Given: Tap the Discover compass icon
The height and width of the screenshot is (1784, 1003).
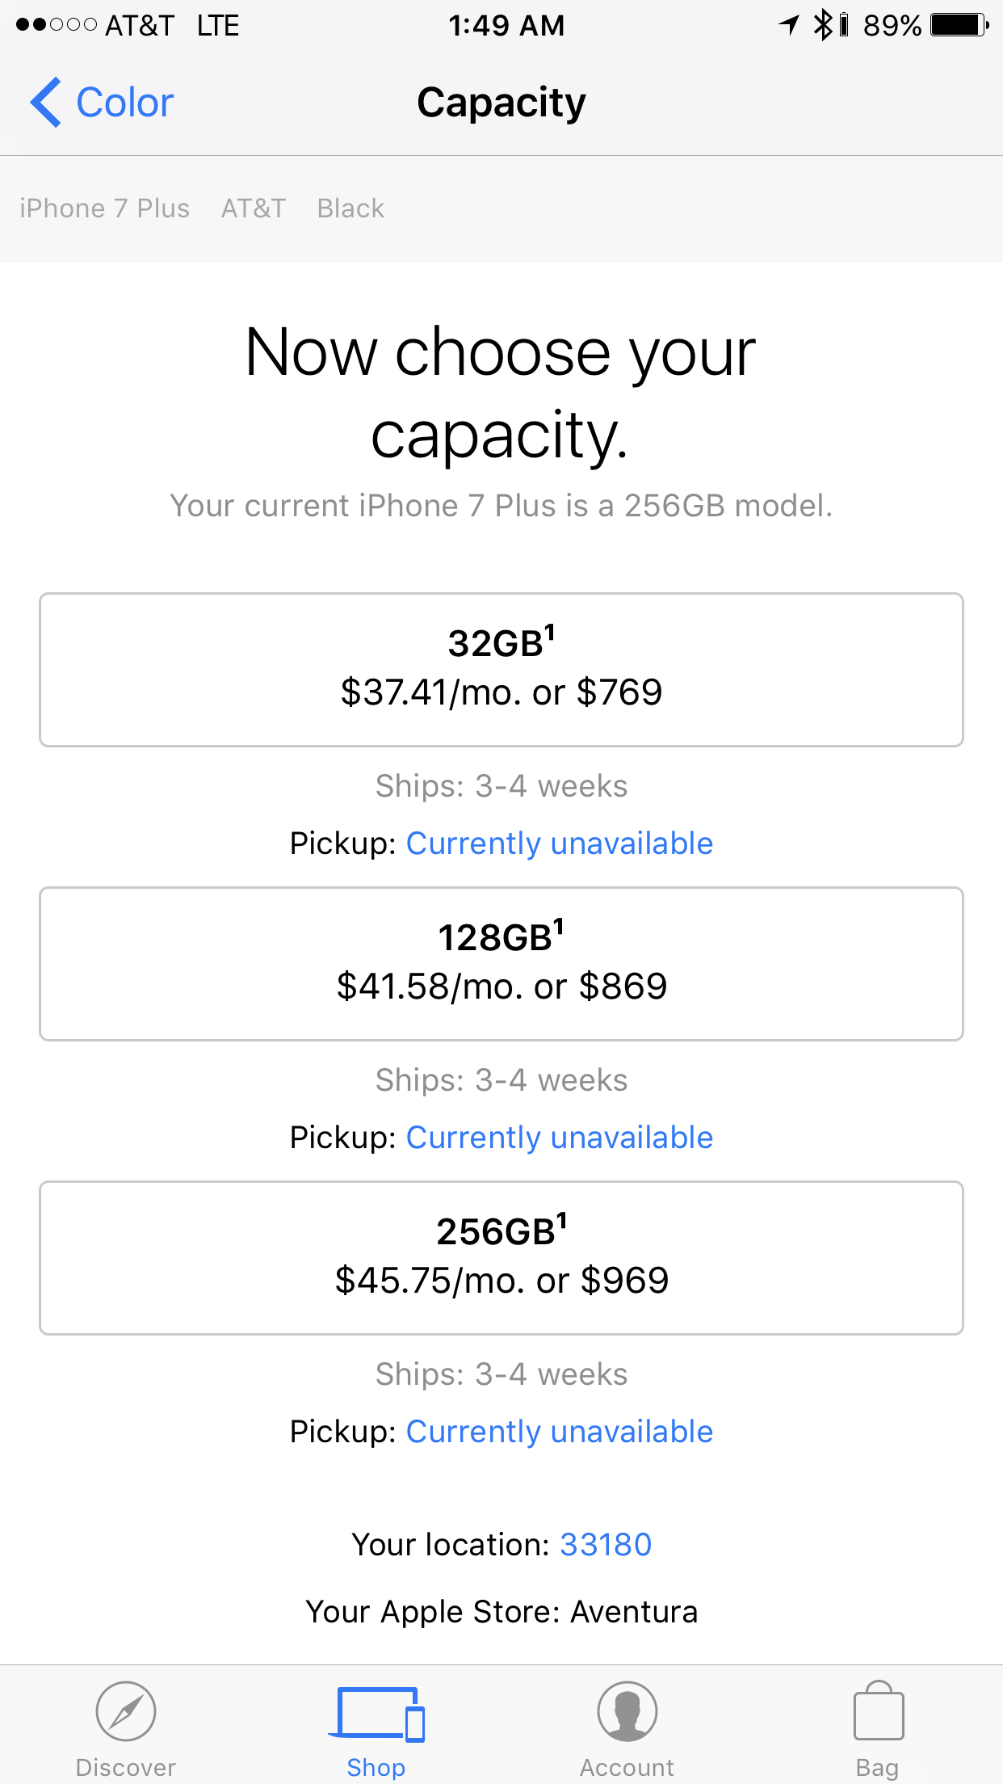Looking at the screenshot, I should pos(125,1710).
